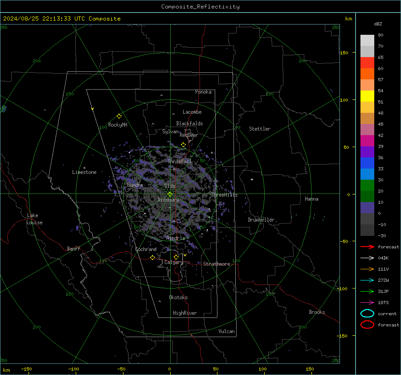The image size is (401, 375).
Task: Select the light gray 70 dBZ swatch
Action: click(x=367, y=41)
